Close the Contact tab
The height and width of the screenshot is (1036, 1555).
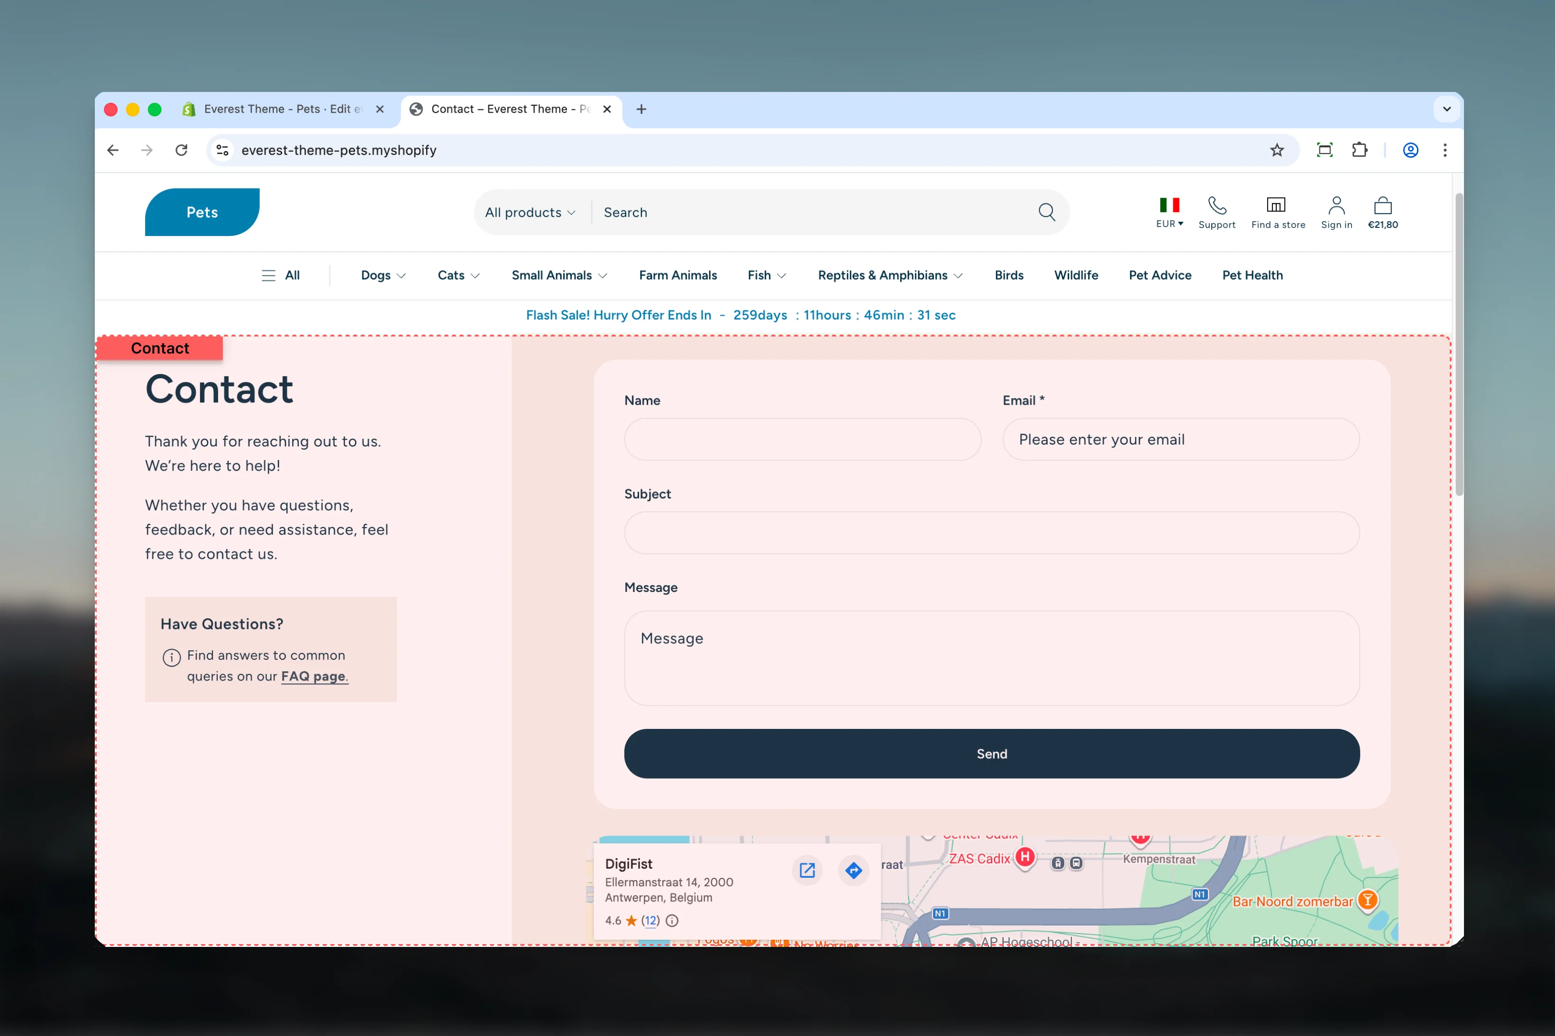(x=607, y=109)
